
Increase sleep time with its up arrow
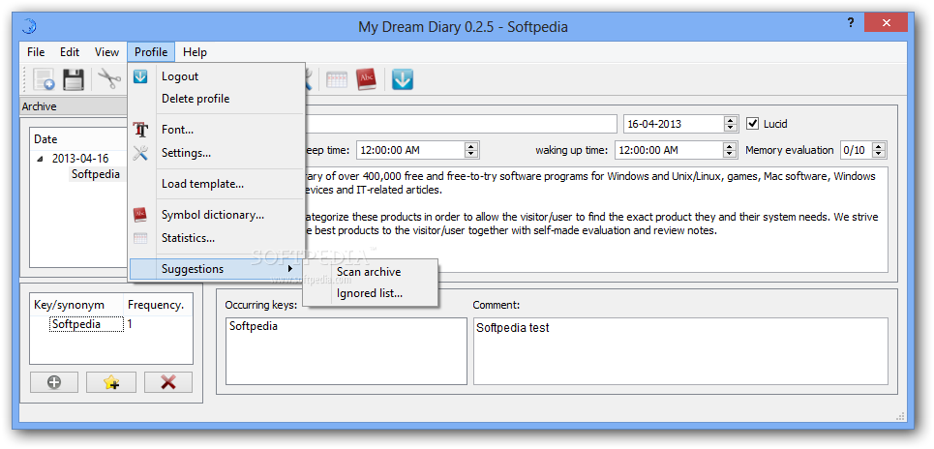click(x=471, y=146)
